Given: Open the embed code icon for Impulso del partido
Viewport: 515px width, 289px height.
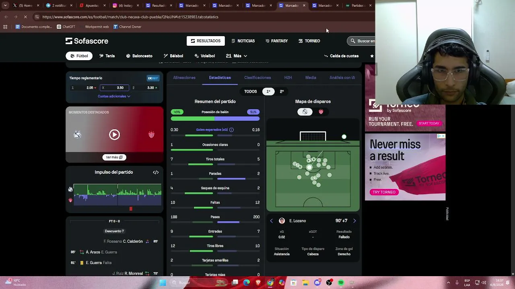Looking at the screenshot, I should (x=156, y=172).
